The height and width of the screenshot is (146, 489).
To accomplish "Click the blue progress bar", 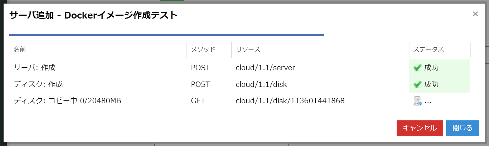I will pos(166,35).
